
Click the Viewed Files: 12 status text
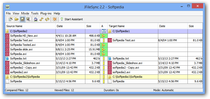(64, 90)
